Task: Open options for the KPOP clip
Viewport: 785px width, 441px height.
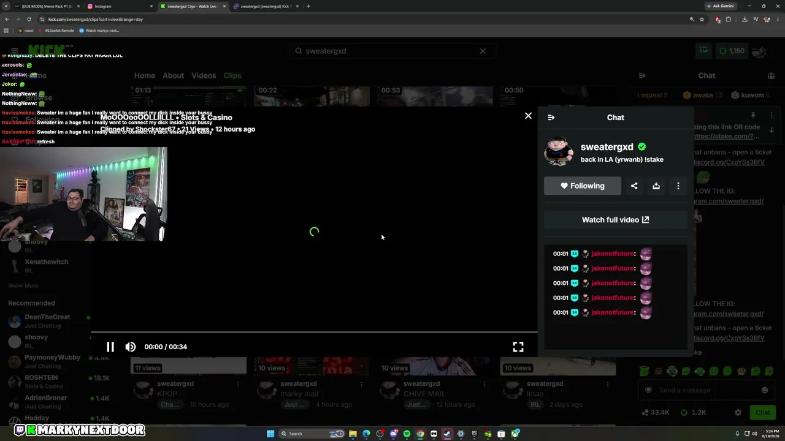Action: pyautogui.click(x=238, y=385)
